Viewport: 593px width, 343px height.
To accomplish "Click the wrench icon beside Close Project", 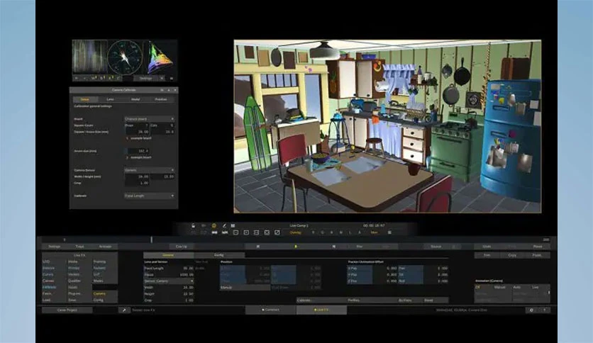I will (x=124, y=310).
